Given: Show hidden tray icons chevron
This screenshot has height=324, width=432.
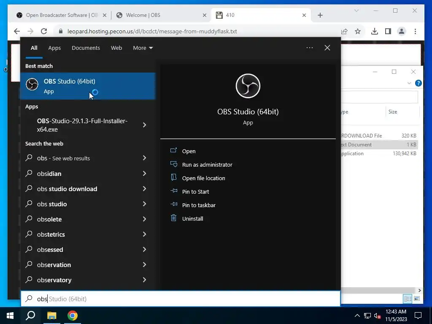Looking at the screenshot, I should pos(357,316).
